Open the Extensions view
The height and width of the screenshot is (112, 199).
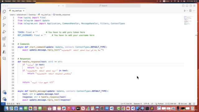click(4, 38)
